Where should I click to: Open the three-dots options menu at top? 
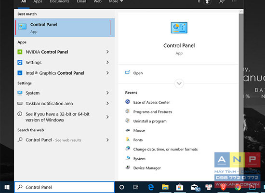[x=234, y=1]
